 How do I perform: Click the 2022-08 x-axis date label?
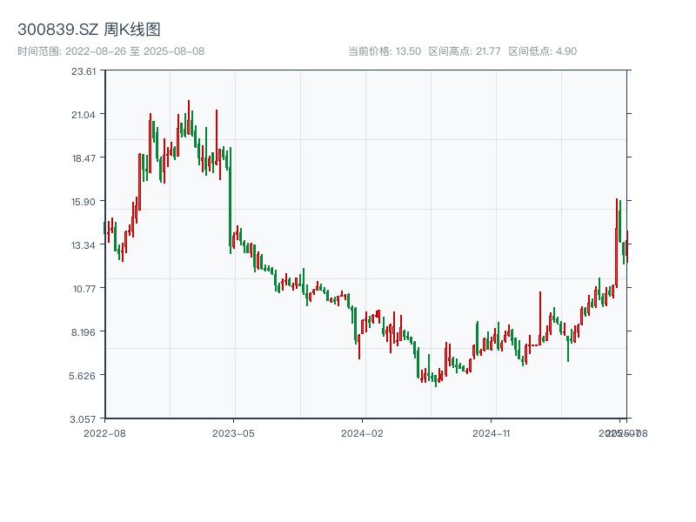point(104,432)
